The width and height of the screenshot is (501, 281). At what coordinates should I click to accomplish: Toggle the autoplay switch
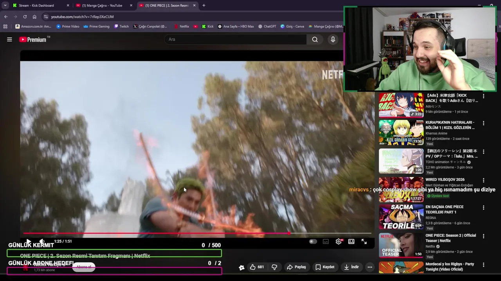point(313,242)
